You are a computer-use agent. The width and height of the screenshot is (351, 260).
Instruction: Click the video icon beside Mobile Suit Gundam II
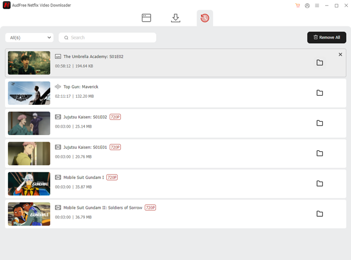pyautogui.click(x=58, y=208)
